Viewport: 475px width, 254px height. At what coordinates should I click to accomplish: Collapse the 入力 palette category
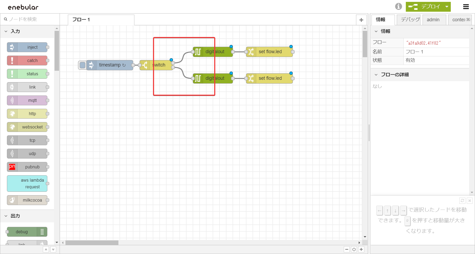click(x=6, y=31)
